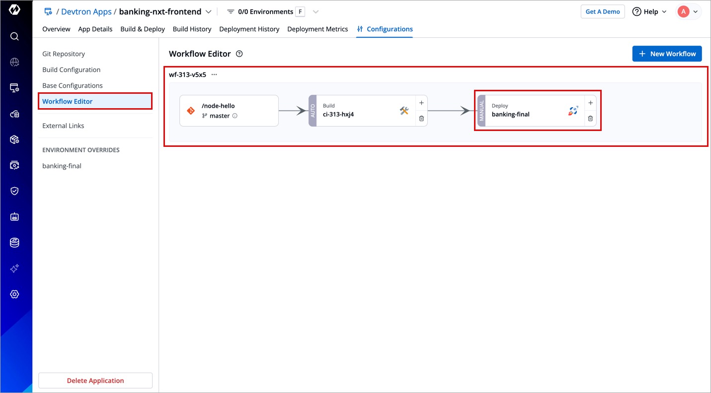Click the Workflow Editor help question icon
The width and height of the screenshot is (711, 393).
(239, 54)
